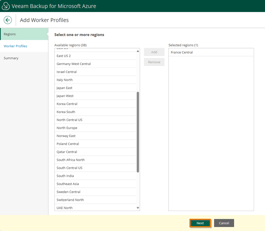Click the back arrow icon
The image size is (265, 231).
pyautogui.click(x=8, y=20)
